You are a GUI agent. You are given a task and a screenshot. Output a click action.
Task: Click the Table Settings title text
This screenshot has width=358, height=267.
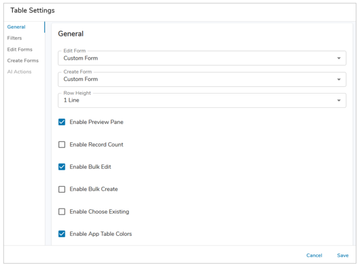click(33, 11)
